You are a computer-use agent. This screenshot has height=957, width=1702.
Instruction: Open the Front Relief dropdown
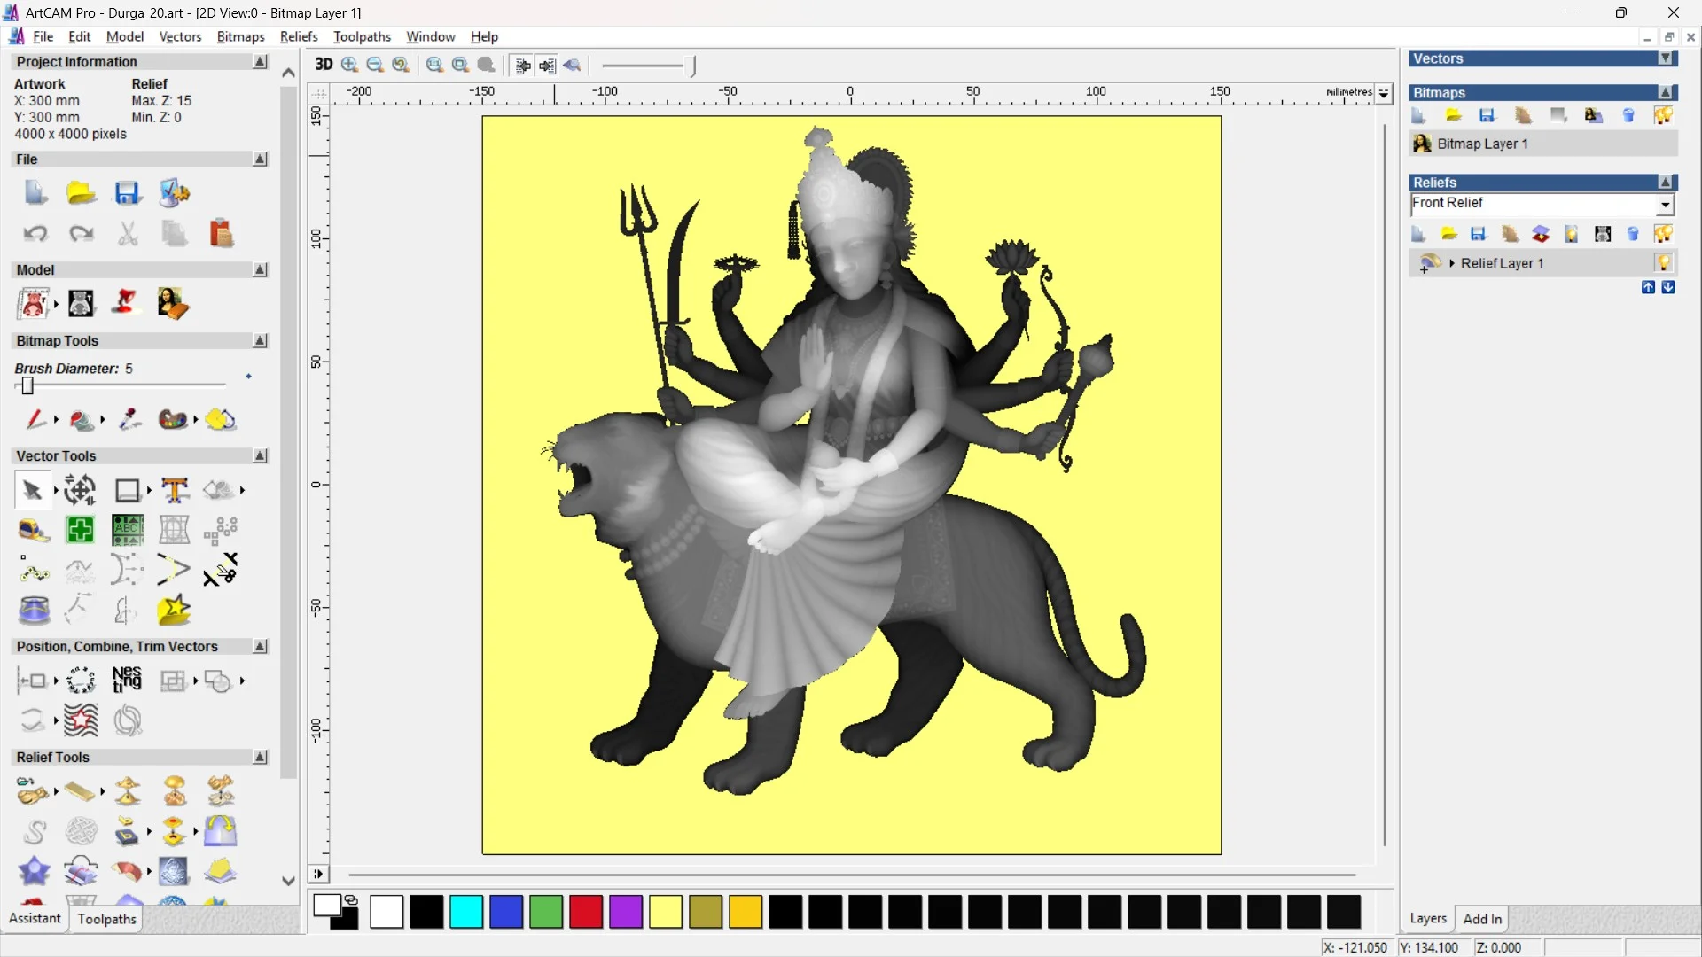point(1666,205)
